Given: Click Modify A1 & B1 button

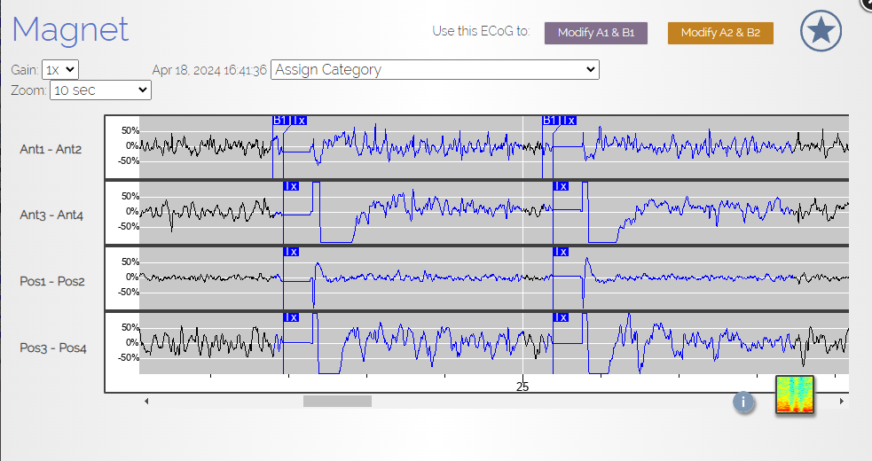Looking at the screenshot, I should [x=595, y=33].
